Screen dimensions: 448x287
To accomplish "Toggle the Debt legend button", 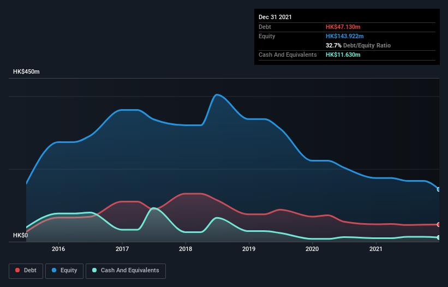I will 26,271.
